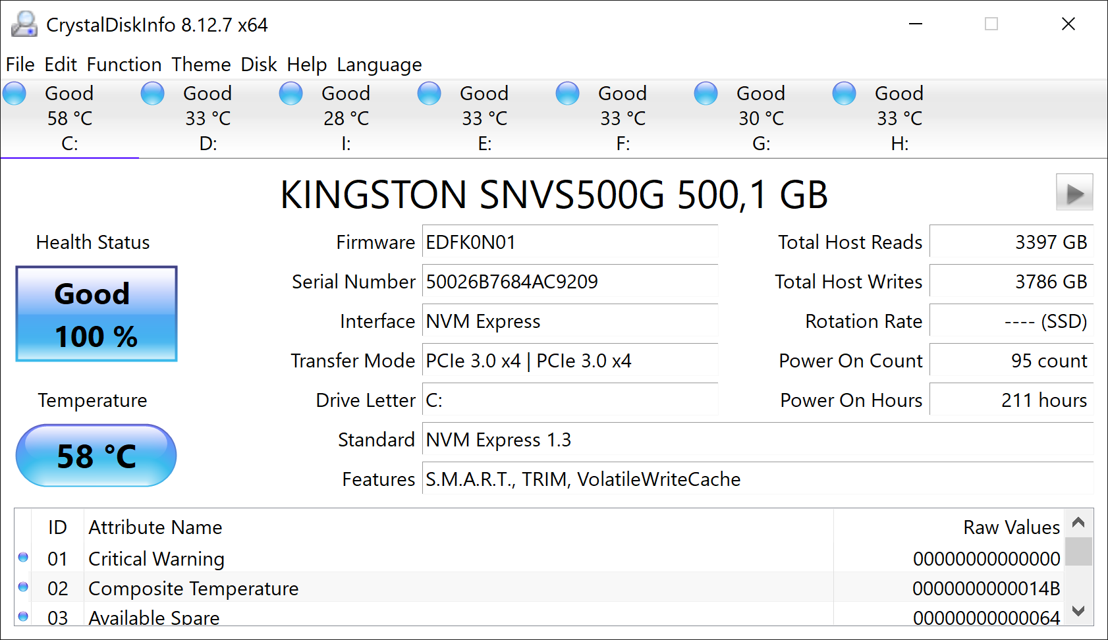Screen dimensions: 1108x640
Task: Click the attribute list scrollbar thumb
Action: (x=1078, y=552)
